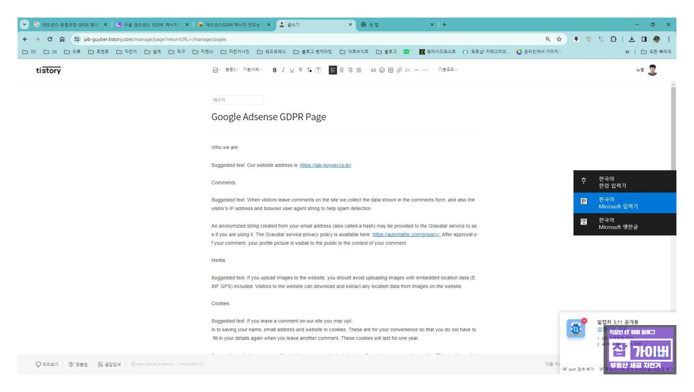
Task: Apply strikethrough formatting
Action: [x=301, y=70]
